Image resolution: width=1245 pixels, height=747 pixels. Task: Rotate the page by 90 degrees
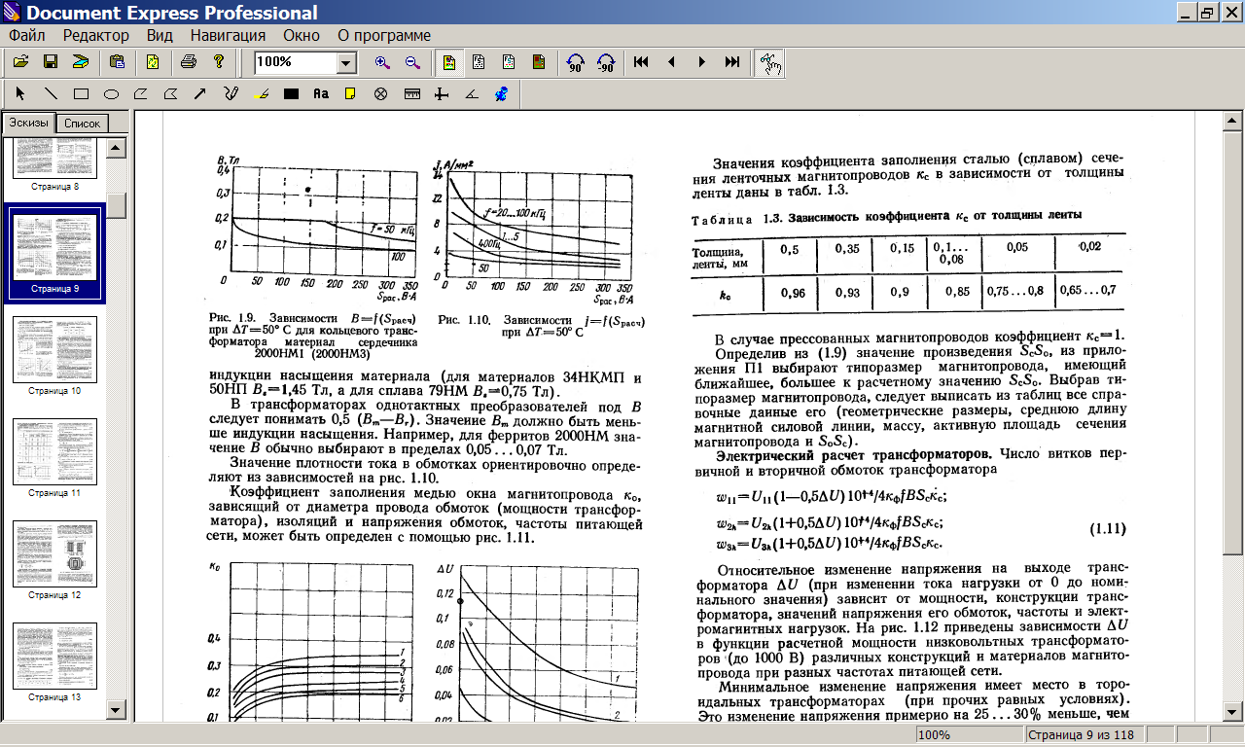point(575,62)
